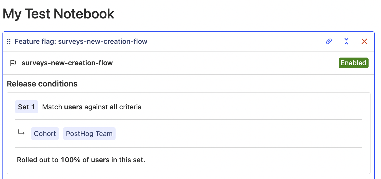Screen dimensions: 381x179
Task: Open the PostHog Team cohort tag
Action: pyautogui.click(x=89, y=134)
